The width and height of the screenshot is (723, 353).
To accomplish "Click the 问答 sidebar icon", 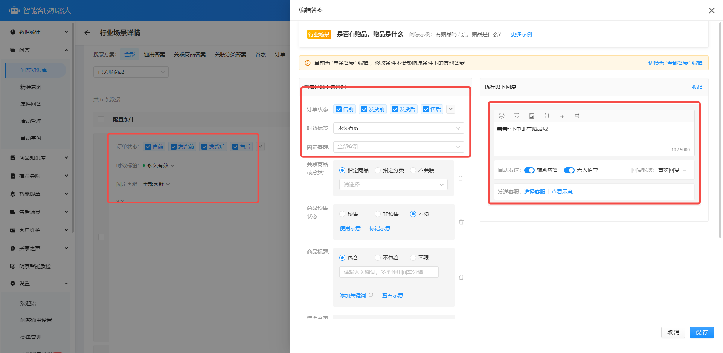I will point(13,50).
